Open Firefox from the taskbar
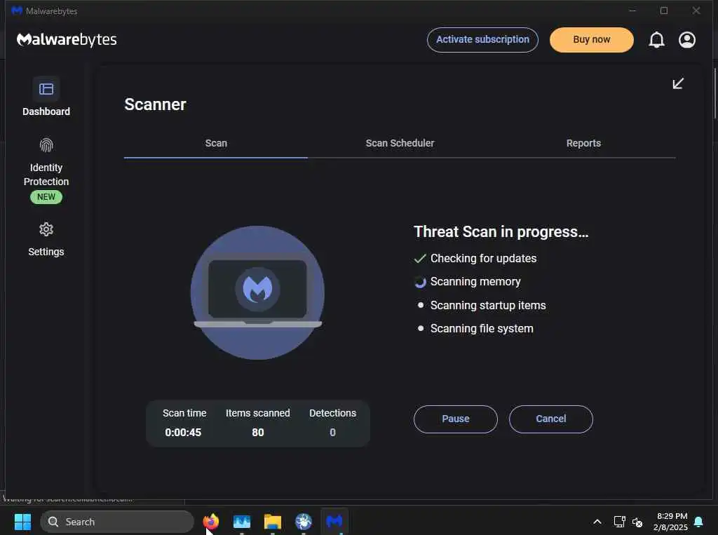 pyautogui.click(x=210, y=522)
